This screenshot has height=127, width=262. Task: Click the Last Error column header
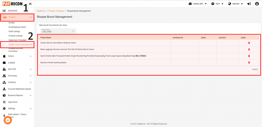[222, 38]
